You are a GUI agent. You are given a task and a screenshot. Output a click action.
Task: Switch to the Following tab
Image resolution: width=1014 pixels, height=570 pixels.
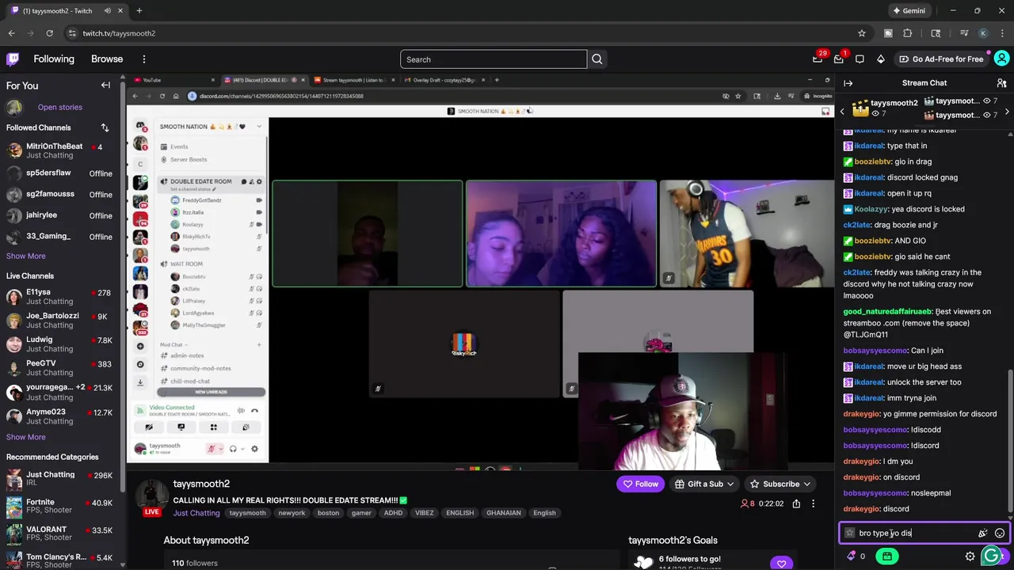[x=54, y=59]
